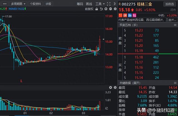Close the volume indicator panel
178x116 pixels.
pyautogui.click(x=110, y=87)
